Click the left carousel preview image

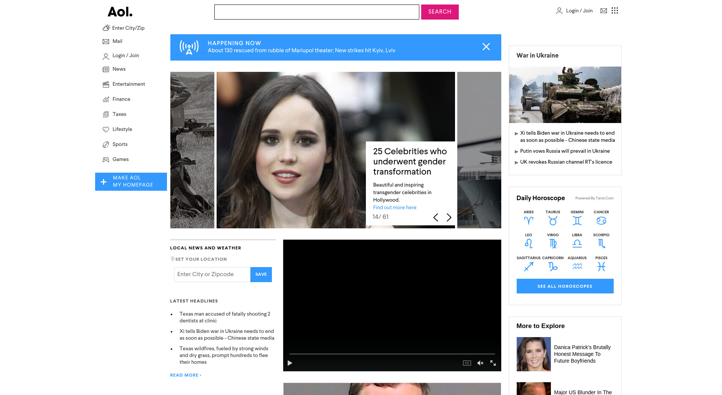click(192, 150)
